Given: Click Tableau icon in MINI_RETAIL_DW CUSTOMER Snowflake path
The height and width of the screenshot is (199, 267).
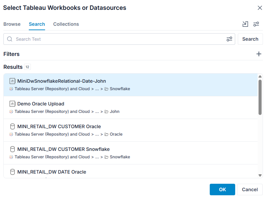Looking at the screenshot, I should [x=11, y=157].
